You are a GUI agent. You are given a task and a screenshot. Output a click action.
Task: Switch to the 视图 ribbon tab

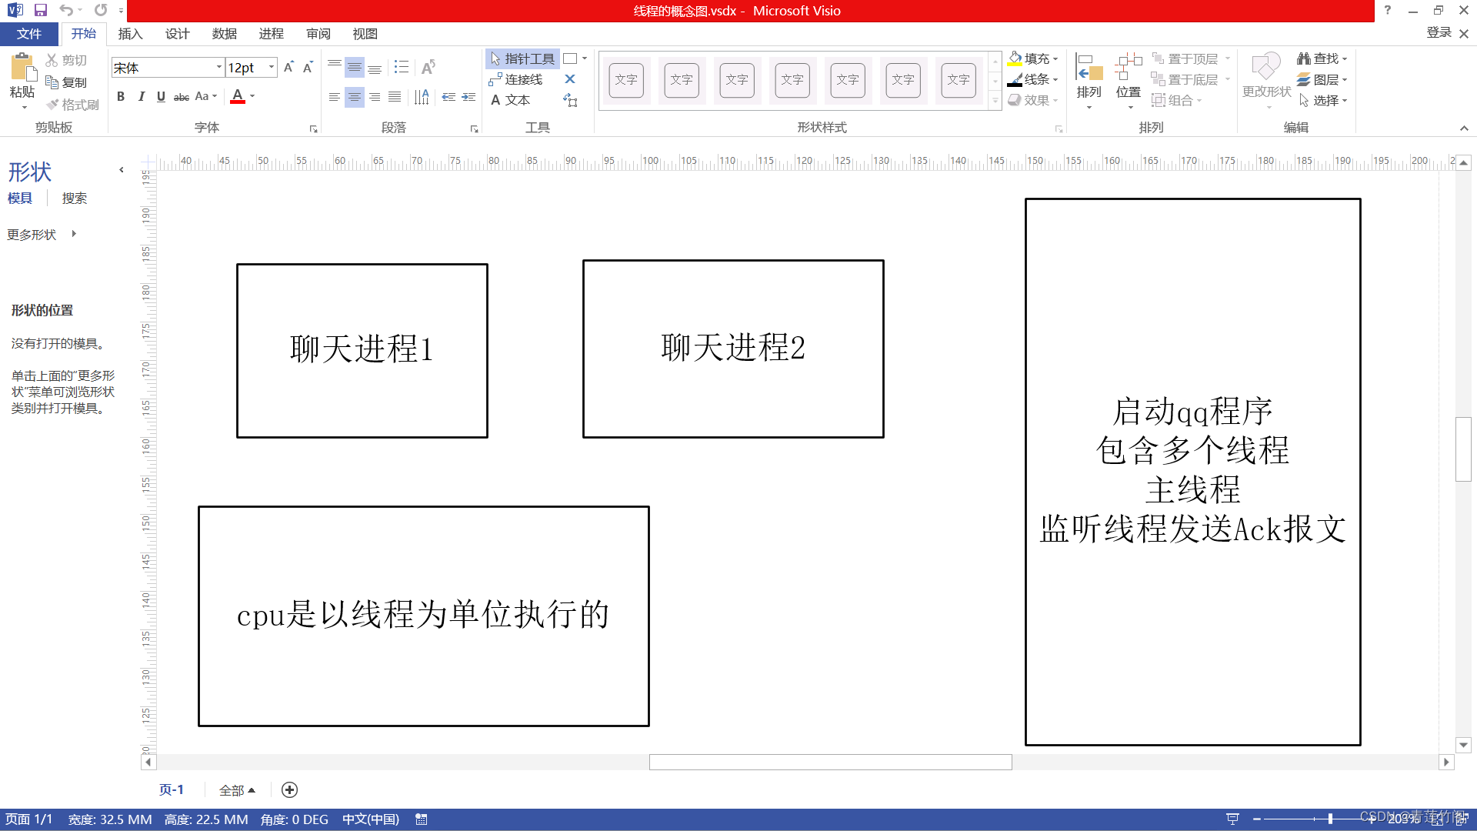(365, 34)
